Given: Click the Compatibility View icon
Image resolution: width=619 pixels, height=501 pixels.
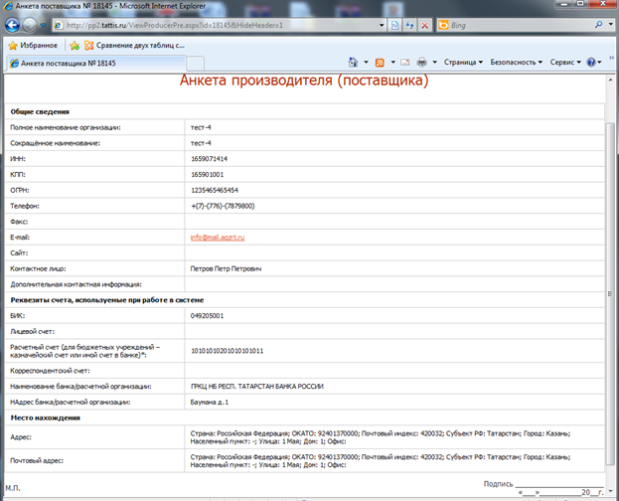Looking at the screenshot, I should pyautogui.click(x=394, y=25).
